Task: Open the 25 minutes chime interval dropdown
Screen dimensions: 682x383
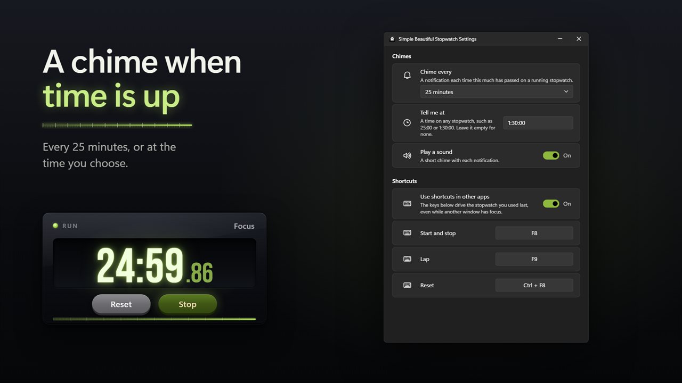Action: tap(497, 91)
